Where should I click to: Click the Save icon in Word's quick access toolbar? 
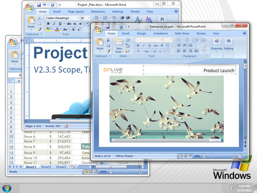click(x=39, y=5)
